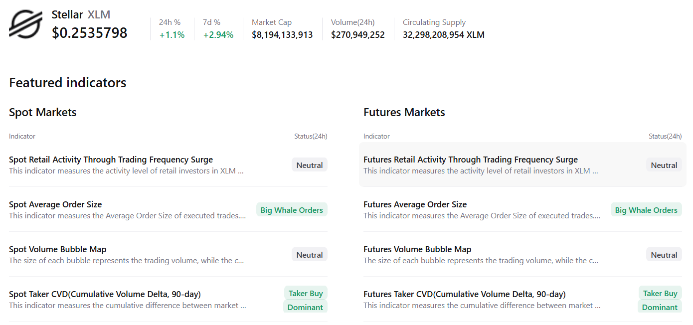The image size is (693, 325).
Task: Click the +1.1% 24h change value
Action: point(172,35)
